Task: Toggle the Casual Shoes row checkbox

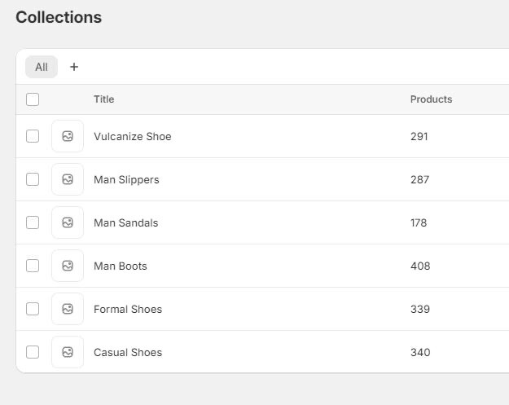Action: [33, 352]
